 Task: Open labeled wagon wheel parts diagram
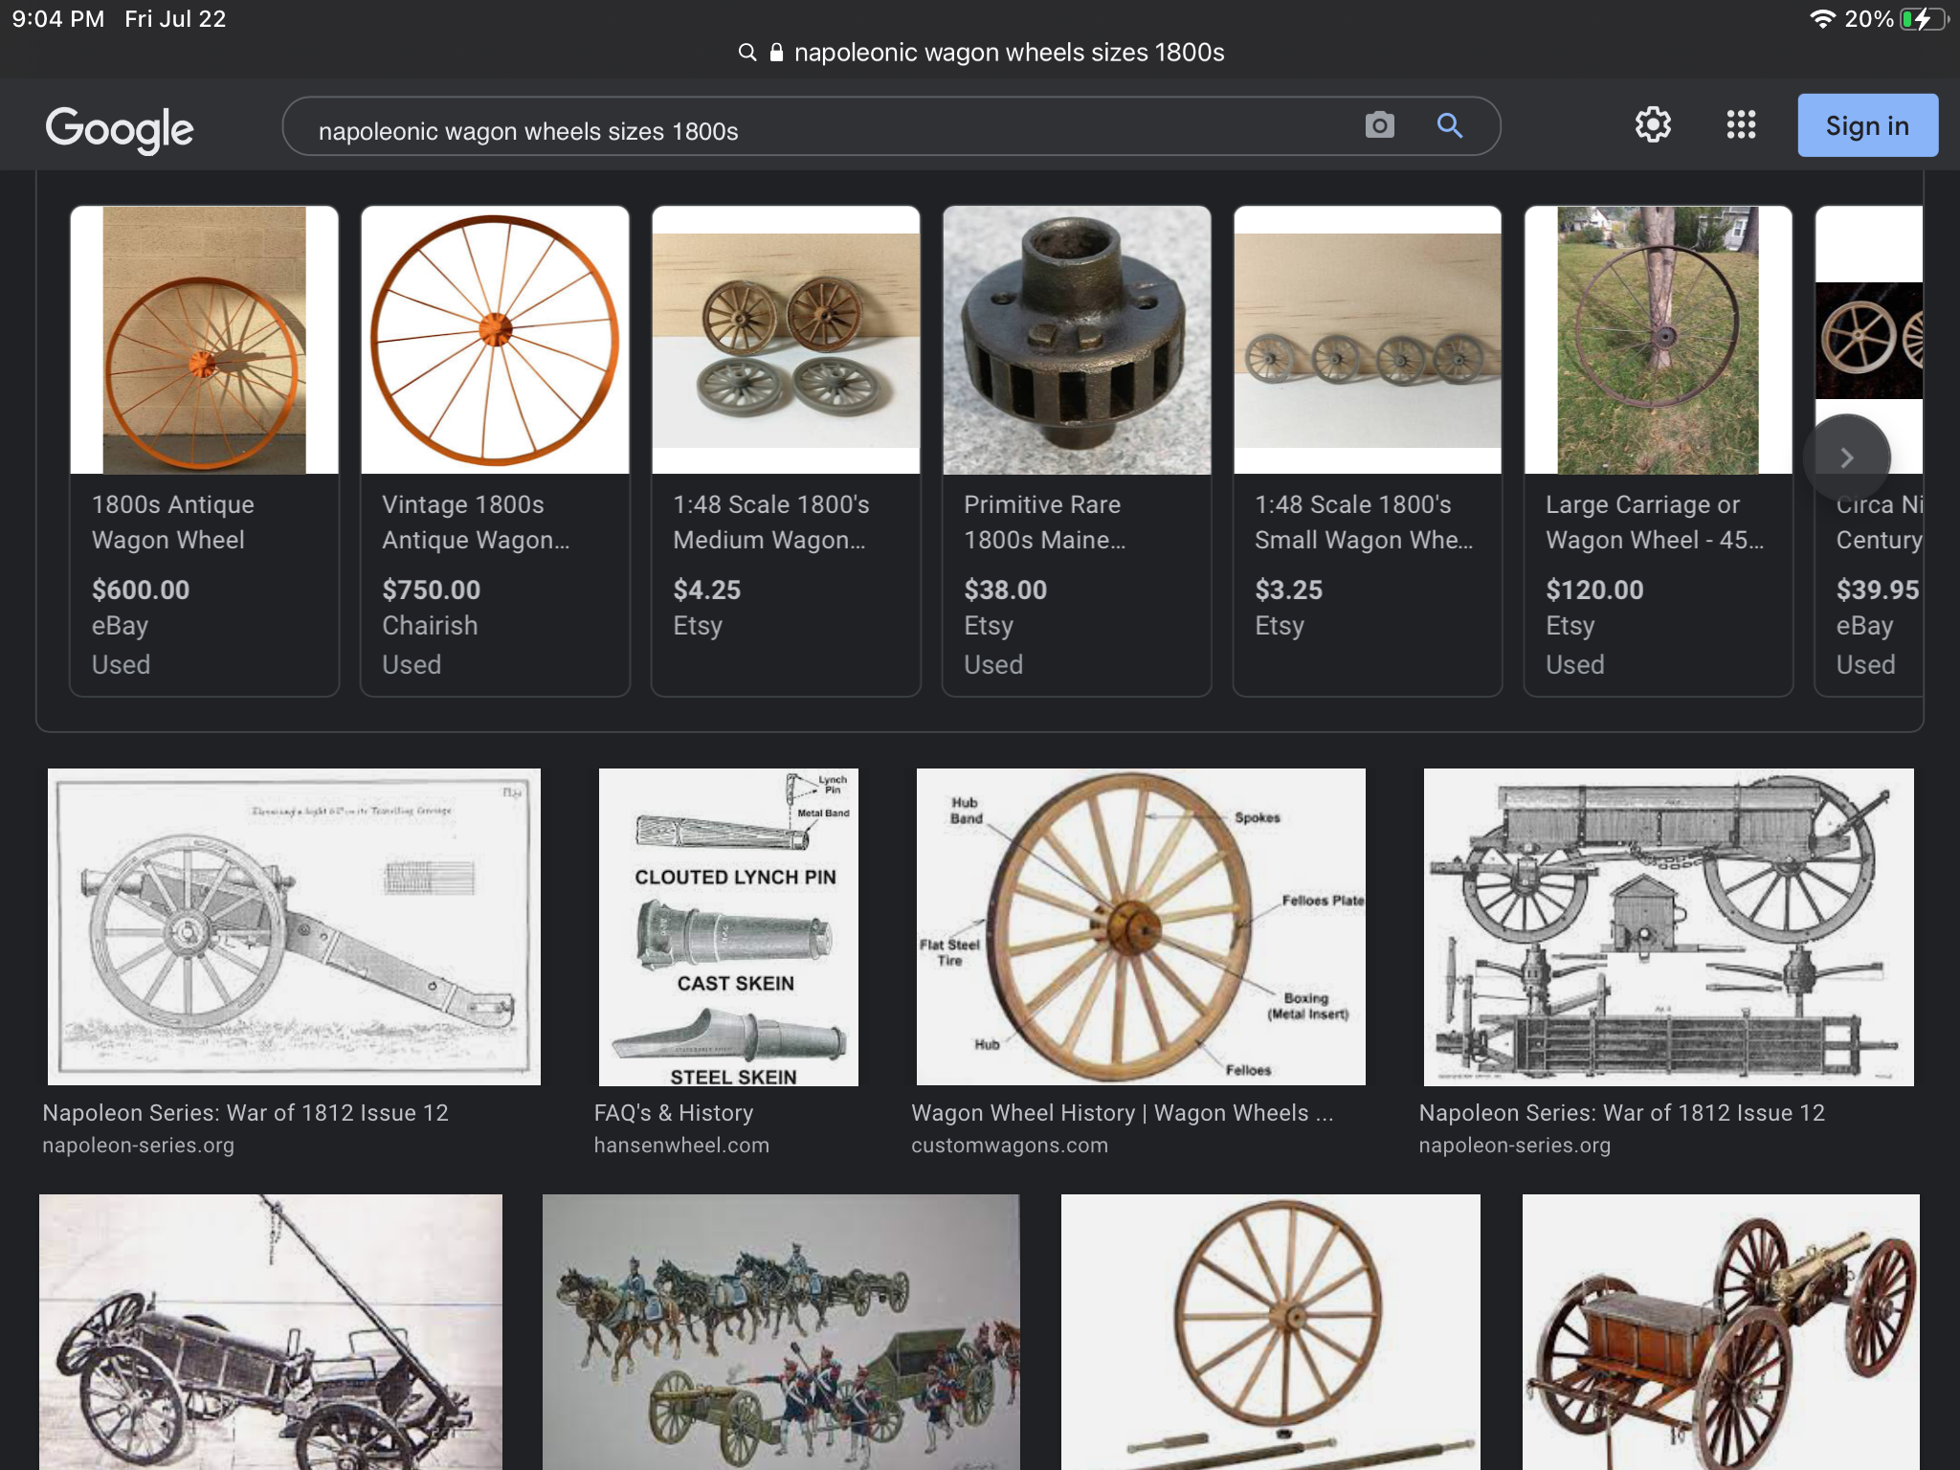pos(1141,926)
